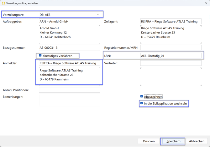210x147 pixels.
Task: Toggle the einstufiges Verfahren checkbox
Action: (40, 56)
